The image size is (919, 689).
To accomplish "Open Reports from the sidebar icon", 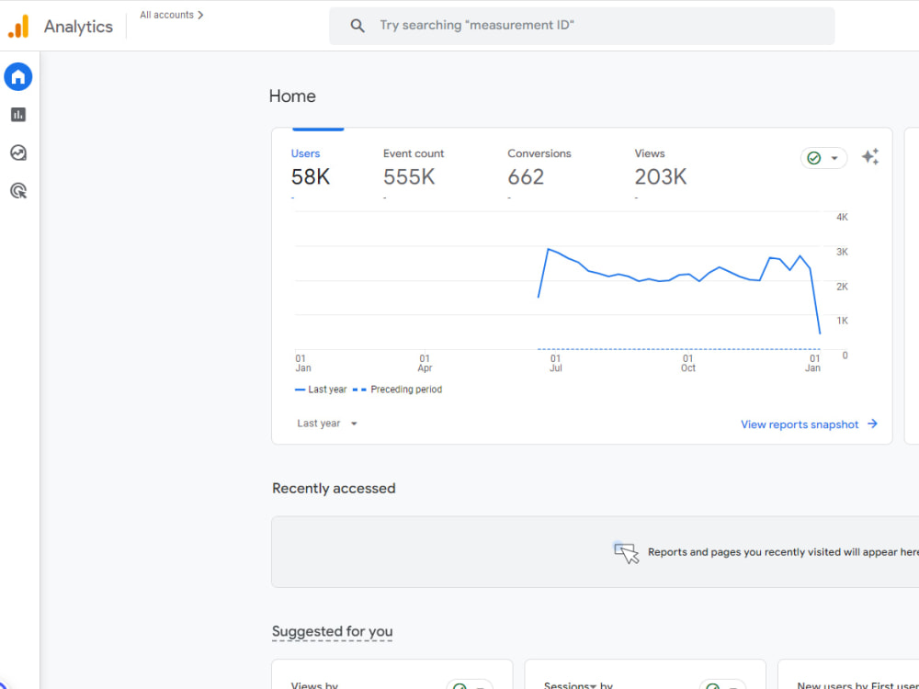I will tap(18, 114).
